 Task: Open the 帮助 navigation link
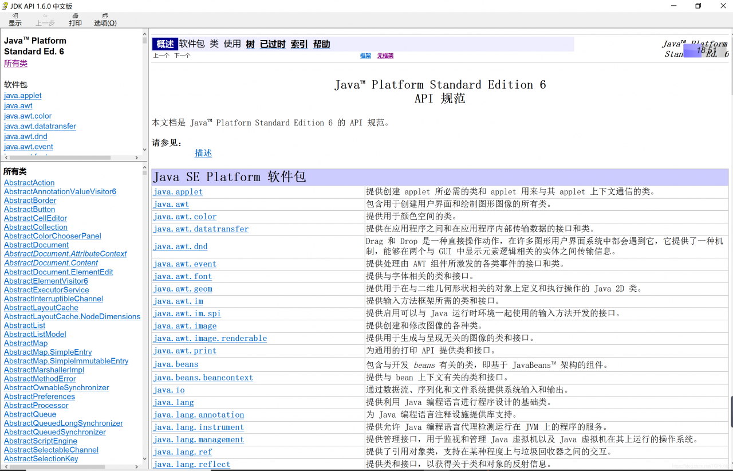click(x=321, y=44)
